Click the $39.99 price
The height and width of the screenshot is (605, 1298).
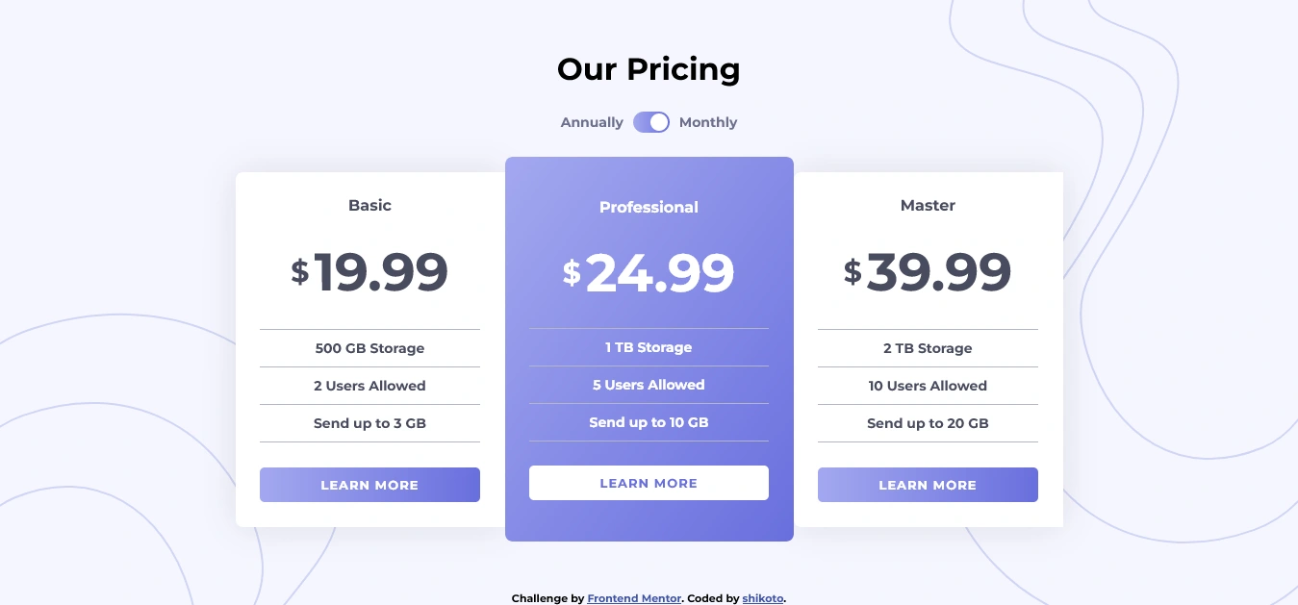pyautogui.click(x=928, y=272)
